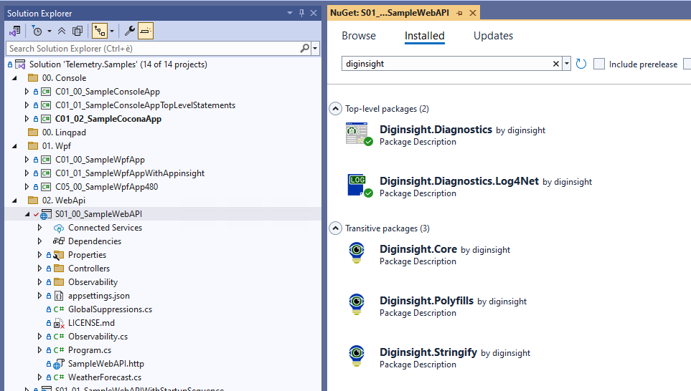
Task: Toggle the highlighted hierarchy view button
Action: (100, 31)
